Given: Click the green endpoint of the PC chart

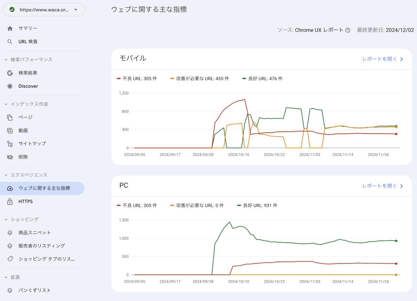Looking at the screenshot, I should (396, 241).
